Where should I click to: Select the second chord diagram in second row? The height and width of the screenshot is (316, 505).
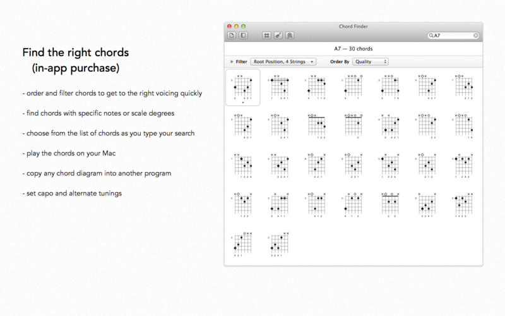tap(280, 126)
